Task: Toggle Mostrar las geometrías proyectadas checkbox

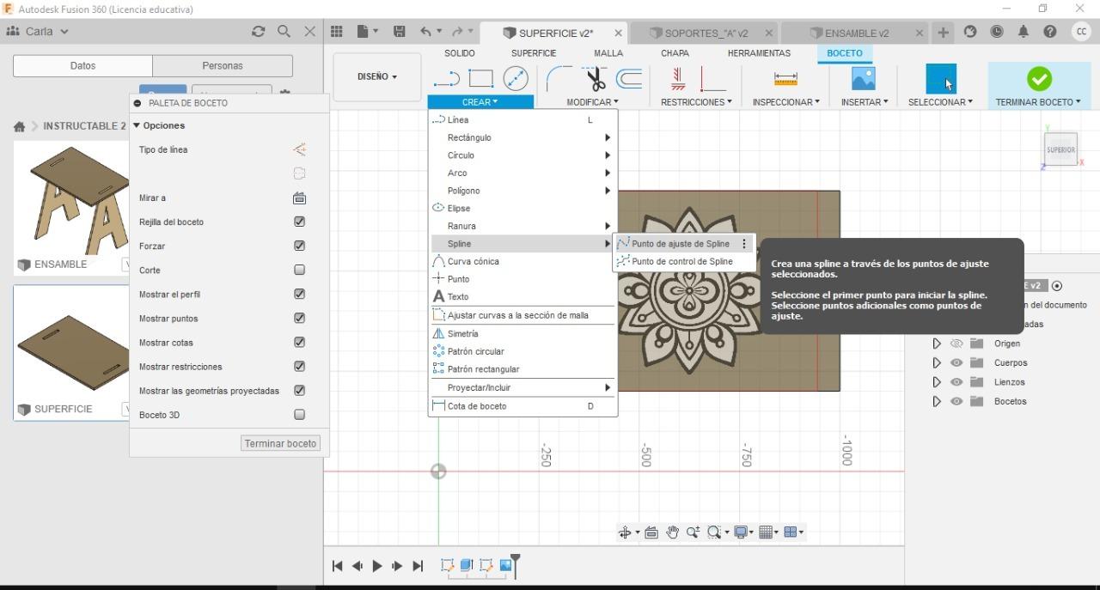Action: (299, 390)
